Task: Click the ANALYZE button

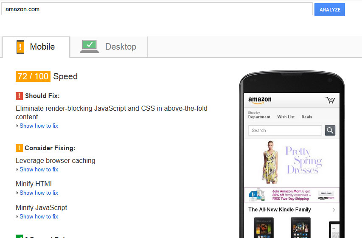Action: [329, 9]
